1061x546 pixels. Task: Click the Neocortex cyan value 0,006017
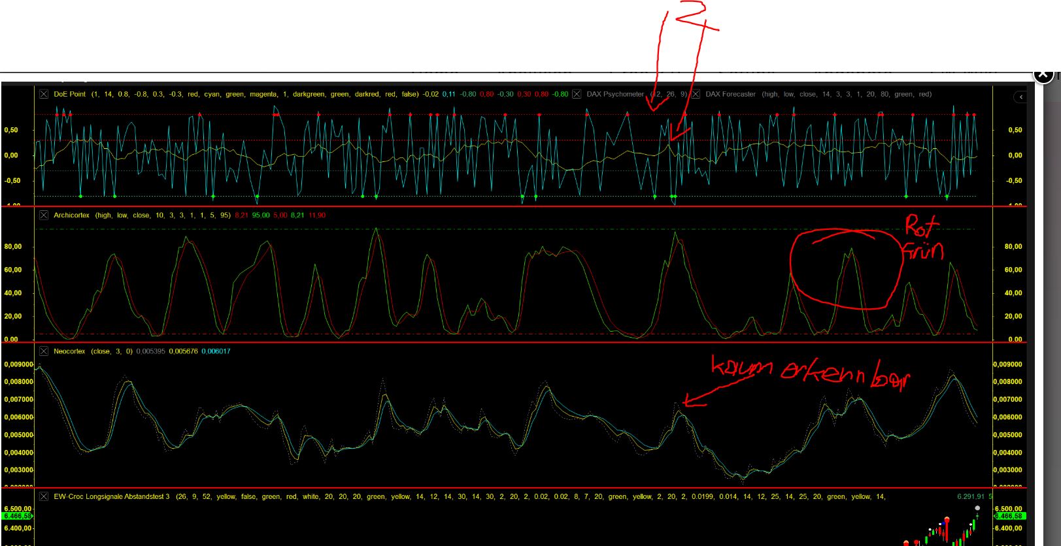click(216, 351)
